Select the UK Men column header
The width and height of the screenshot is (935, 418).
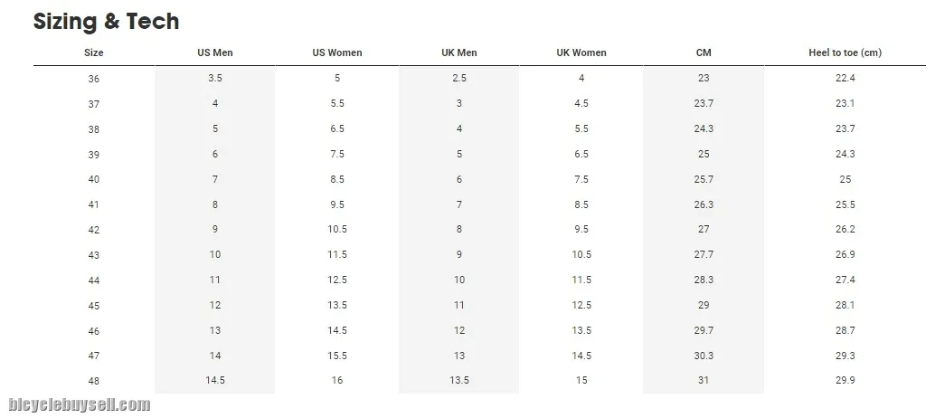(459, 52)
